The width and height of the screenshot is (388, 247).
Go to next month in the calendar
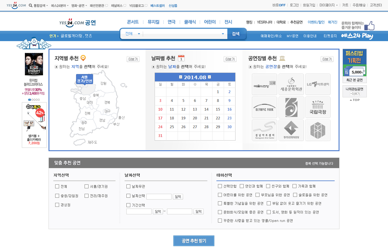point(209,77)
